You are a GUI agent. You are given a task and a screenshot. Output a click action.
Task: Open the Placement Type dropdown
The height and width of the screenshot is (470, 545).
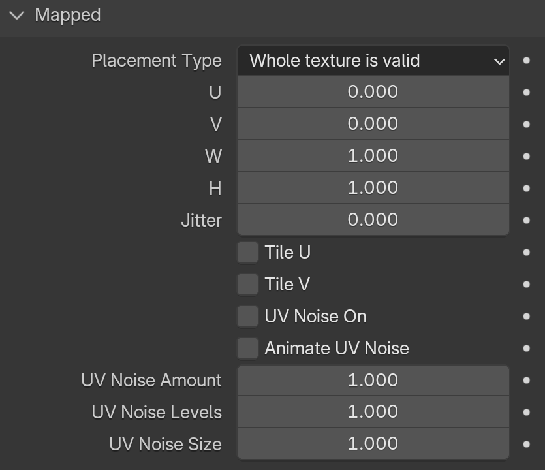(373, 61)
